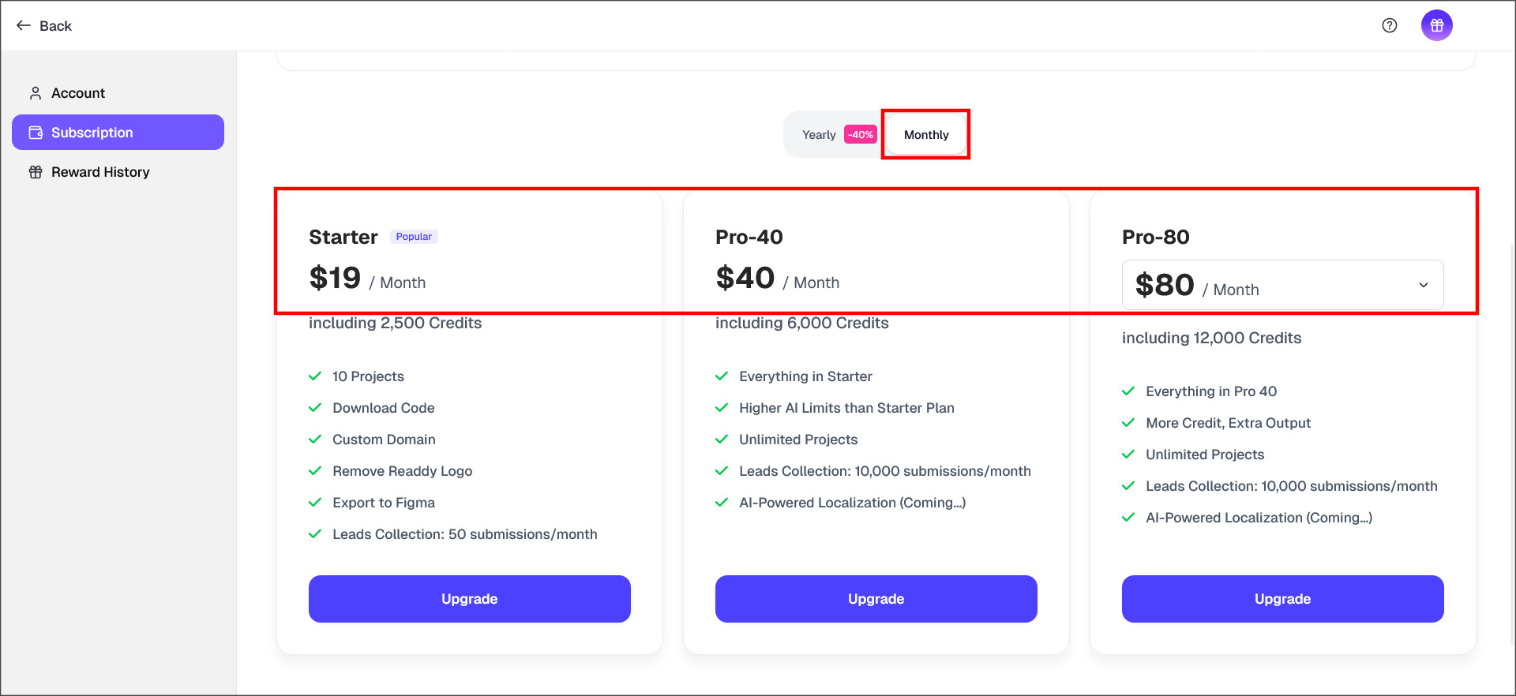Screen dimensions: 1516x696
Task: Click the Account person icon
Action: 36,93
